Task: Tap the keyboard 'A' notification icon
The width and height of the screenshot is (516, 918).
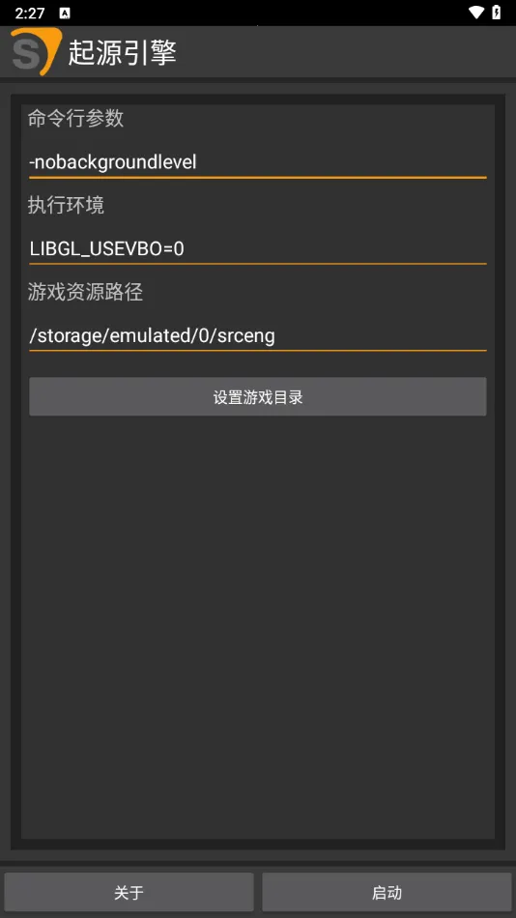Action: coord(65,14)
